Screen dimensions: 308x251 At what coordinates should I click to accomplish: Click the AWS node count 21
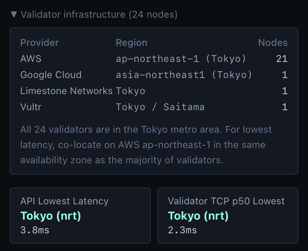(282, 59)
